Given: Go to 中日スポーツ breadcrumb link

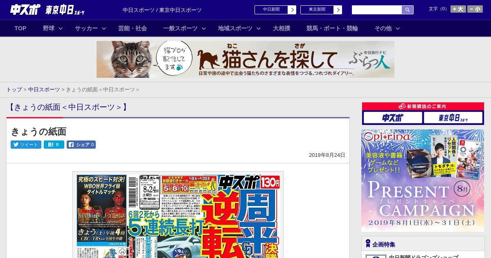Looking at the screenshot, I should click(x=44, y=89).
